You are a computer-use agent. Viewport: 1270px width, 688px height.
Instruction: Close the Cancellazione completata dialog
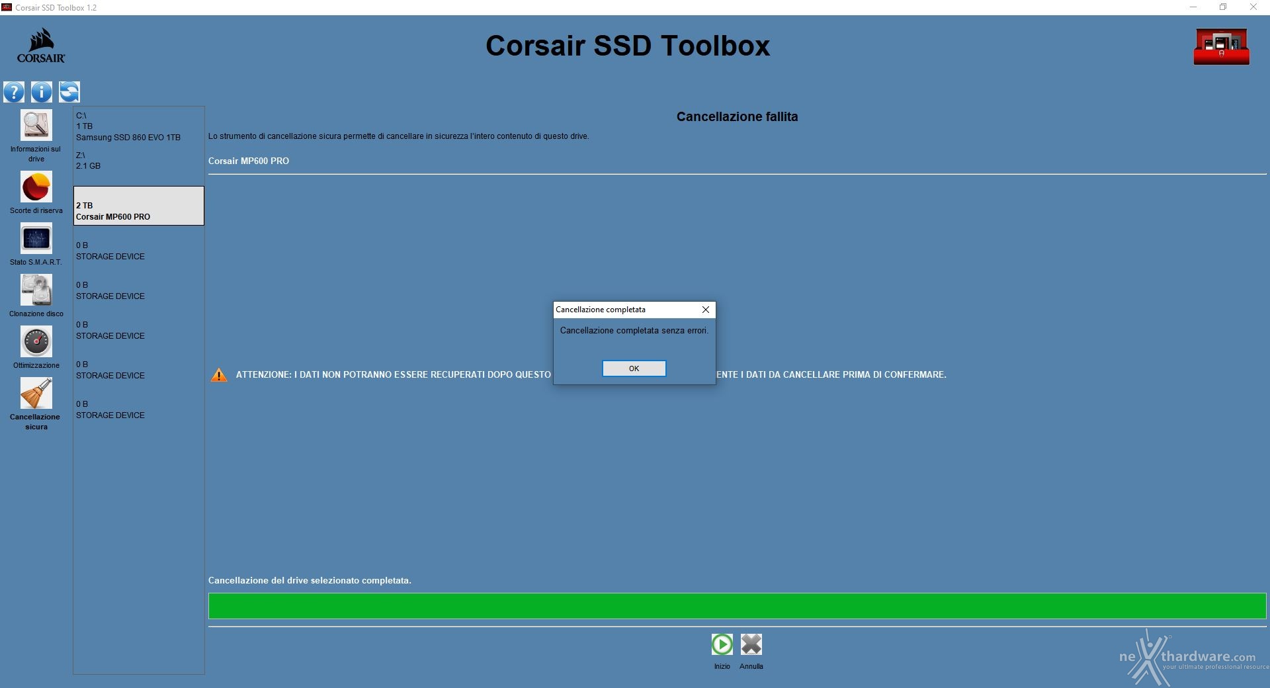[706, 310]
